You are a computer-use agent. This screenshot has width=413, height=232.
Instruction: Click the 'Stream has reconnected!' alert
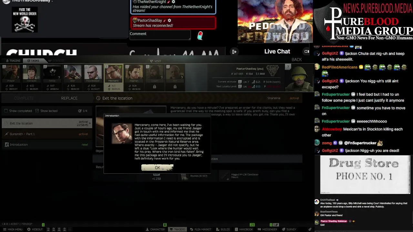173,23
